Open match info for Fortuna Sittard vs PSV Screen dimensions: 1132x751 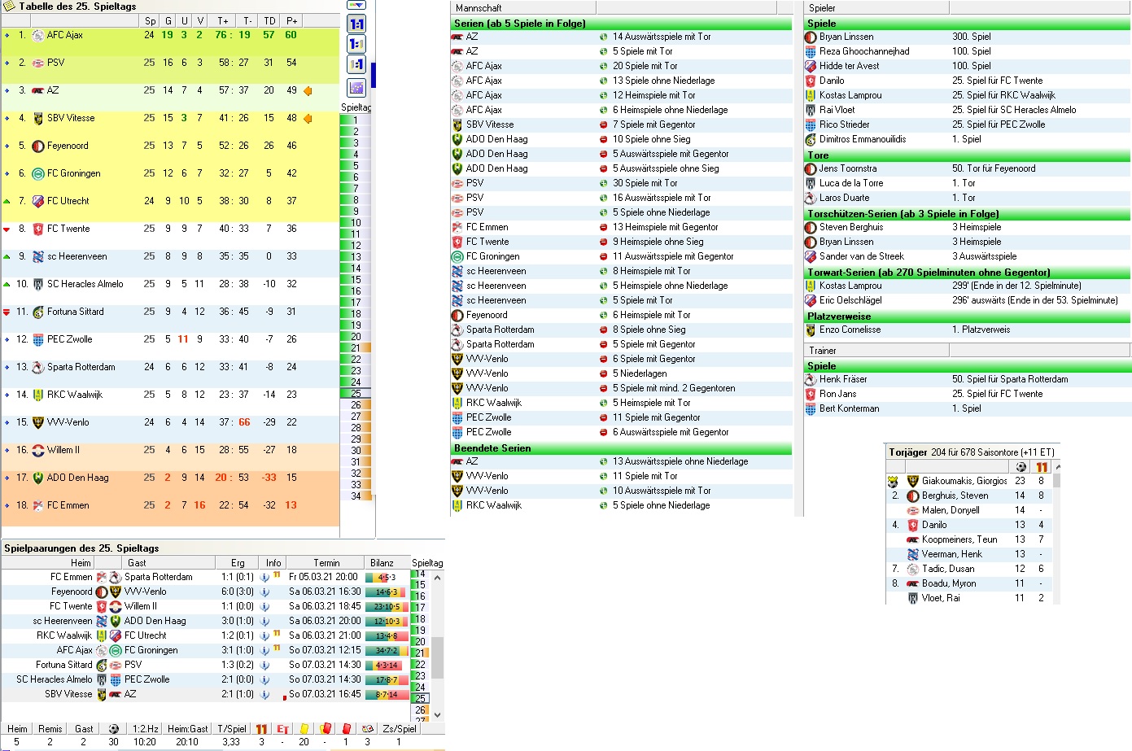tap(264, 665)
